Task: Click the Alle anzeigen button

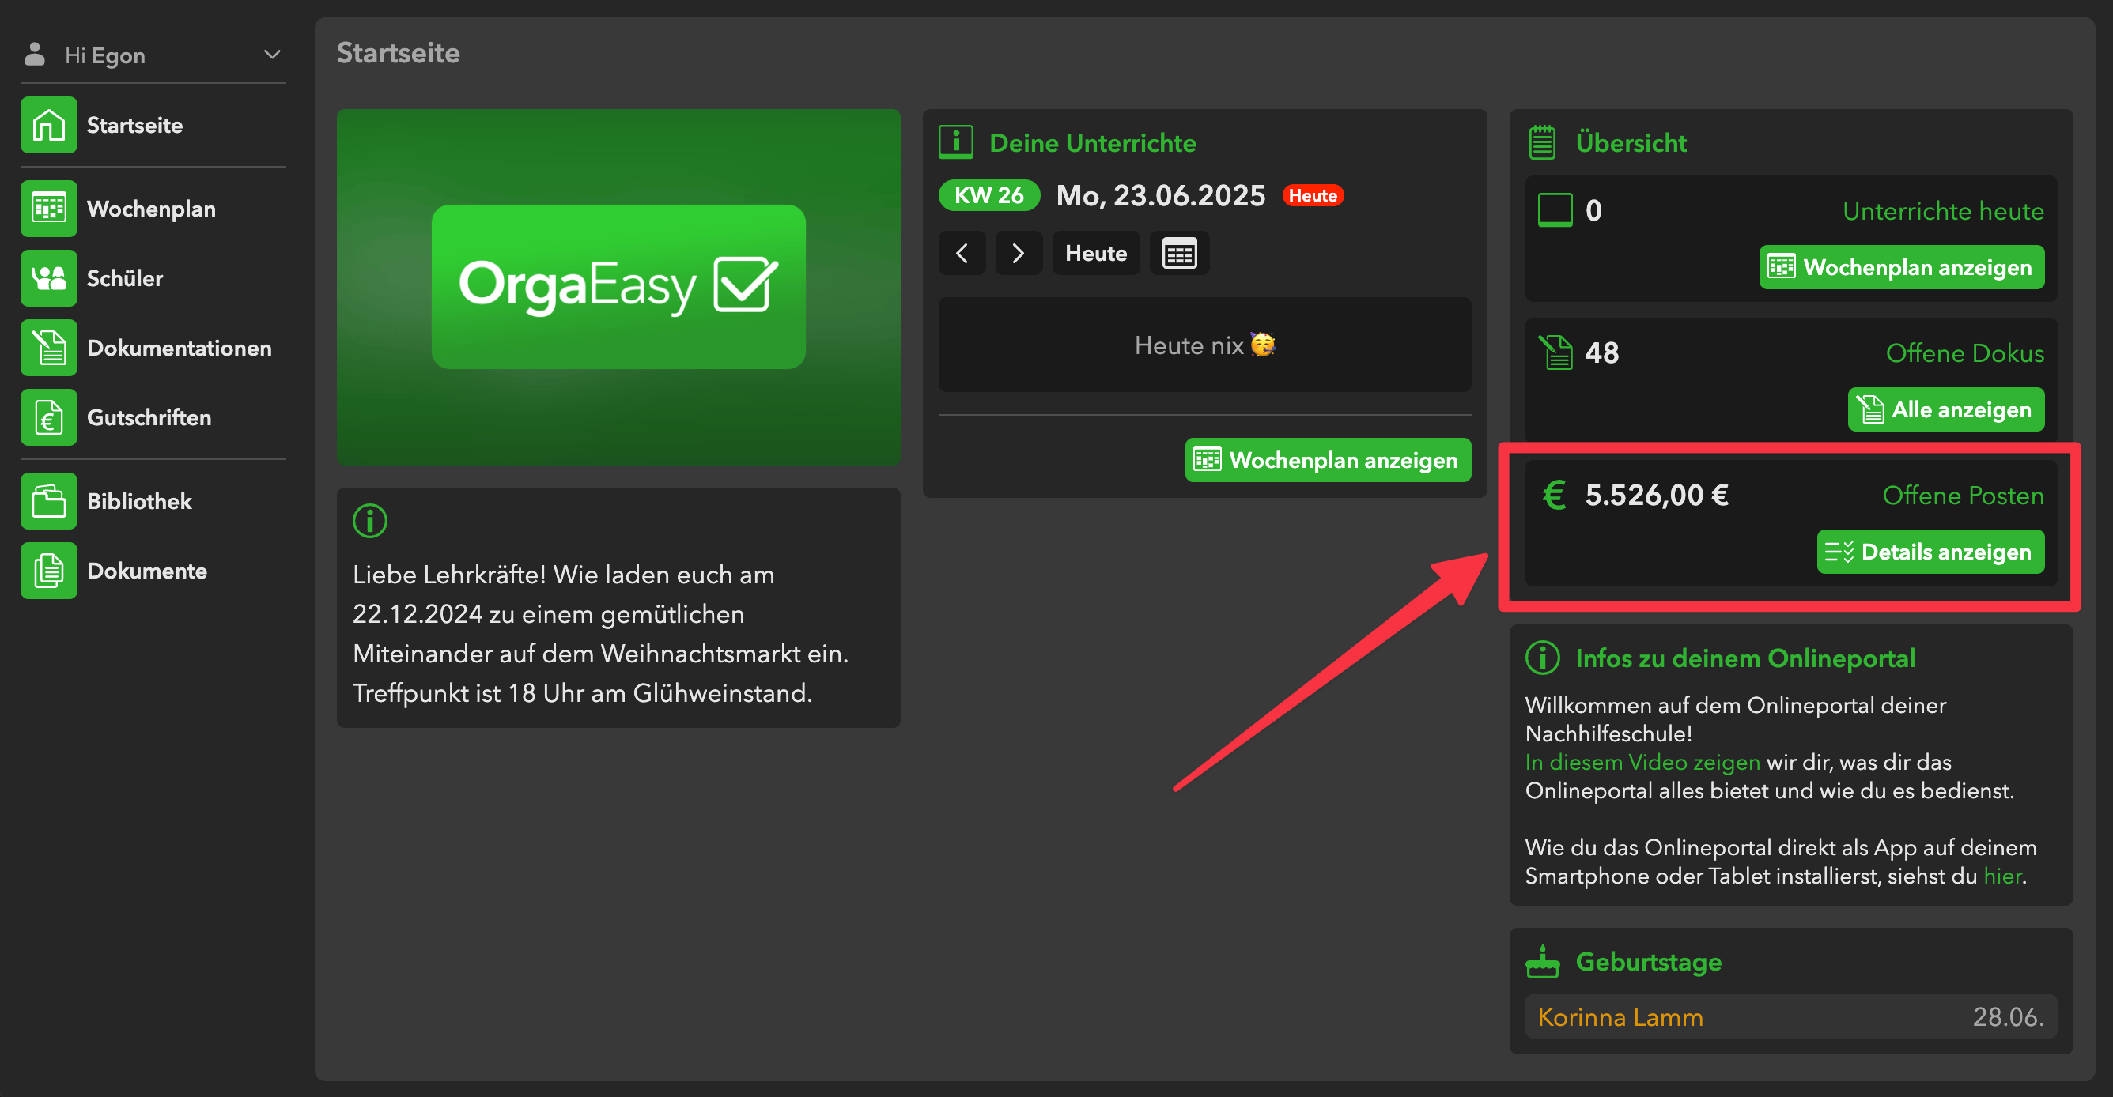Action: [x=1945, y=409]
